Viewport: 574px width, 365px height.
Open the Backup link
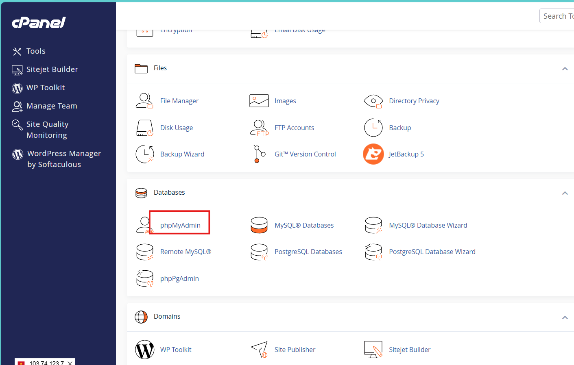400,128
